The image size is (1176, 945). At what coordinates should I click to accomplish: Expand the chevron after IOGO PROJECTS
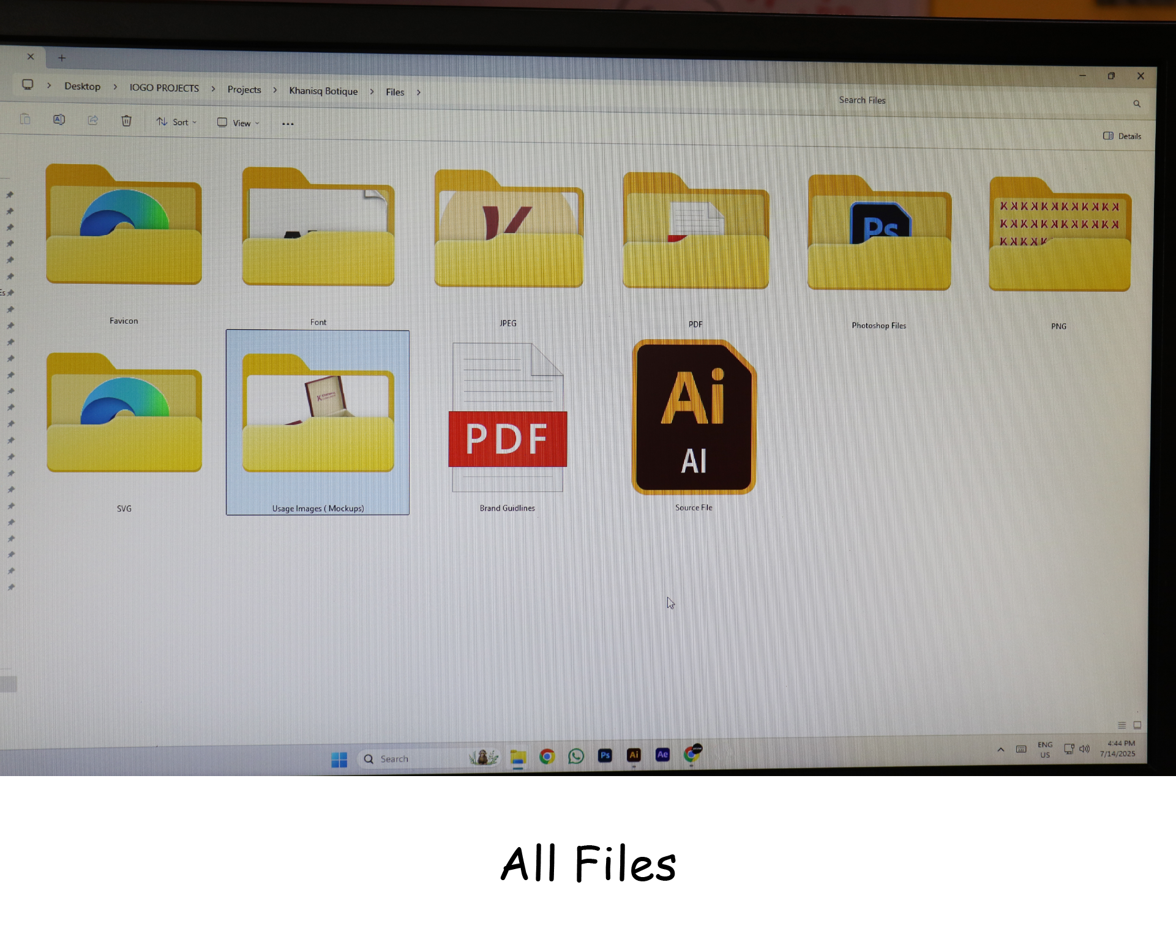[x=213, y=89]
